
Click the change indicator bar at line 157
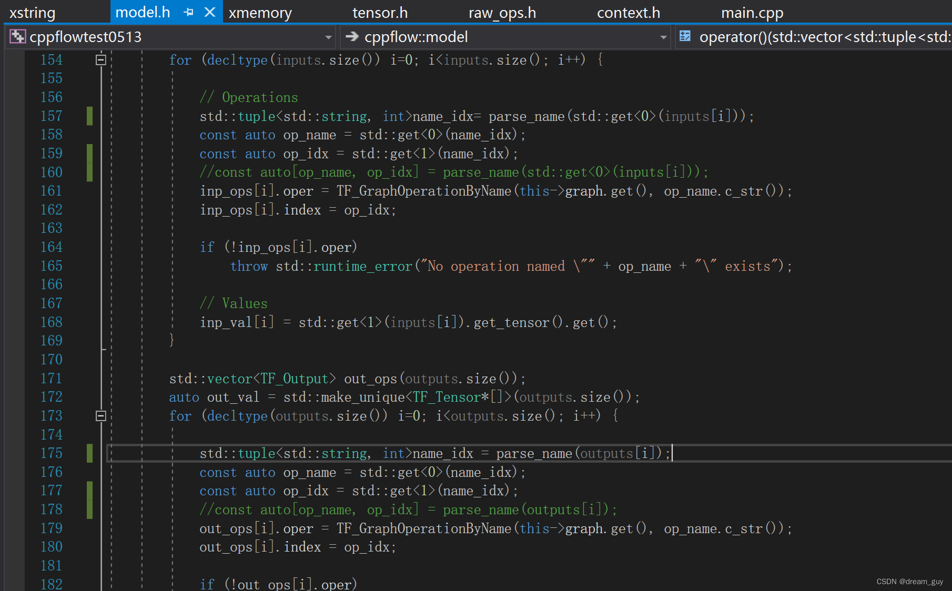pos(89,116)
